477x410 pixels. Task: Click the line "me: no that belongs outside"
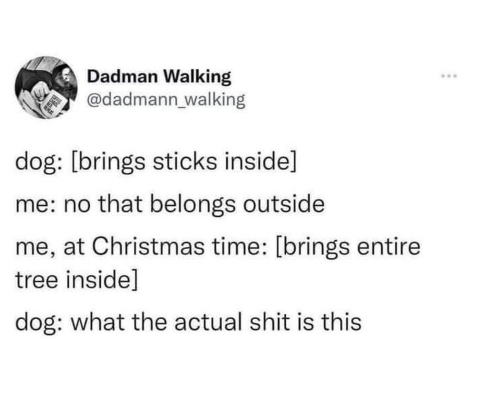click(x=170, y=204)
